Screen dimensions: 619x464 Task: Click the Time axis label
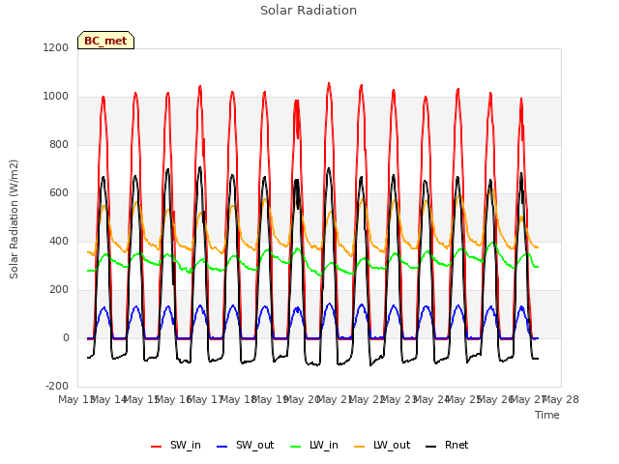click(x=547, y=415)
